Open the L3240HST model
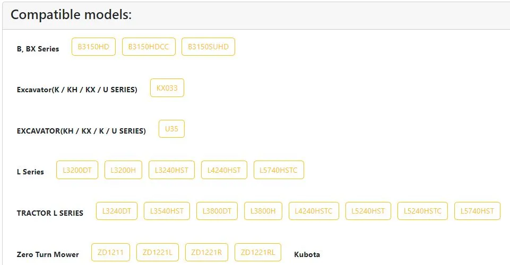Image resolution: width=510 pixels, height=265 pixels. pos(171,170)
